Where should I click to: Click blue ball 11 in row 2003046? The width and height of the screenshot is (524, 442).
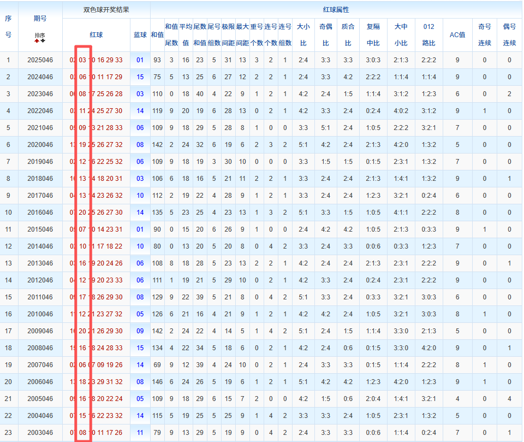(x=140, y=433)
